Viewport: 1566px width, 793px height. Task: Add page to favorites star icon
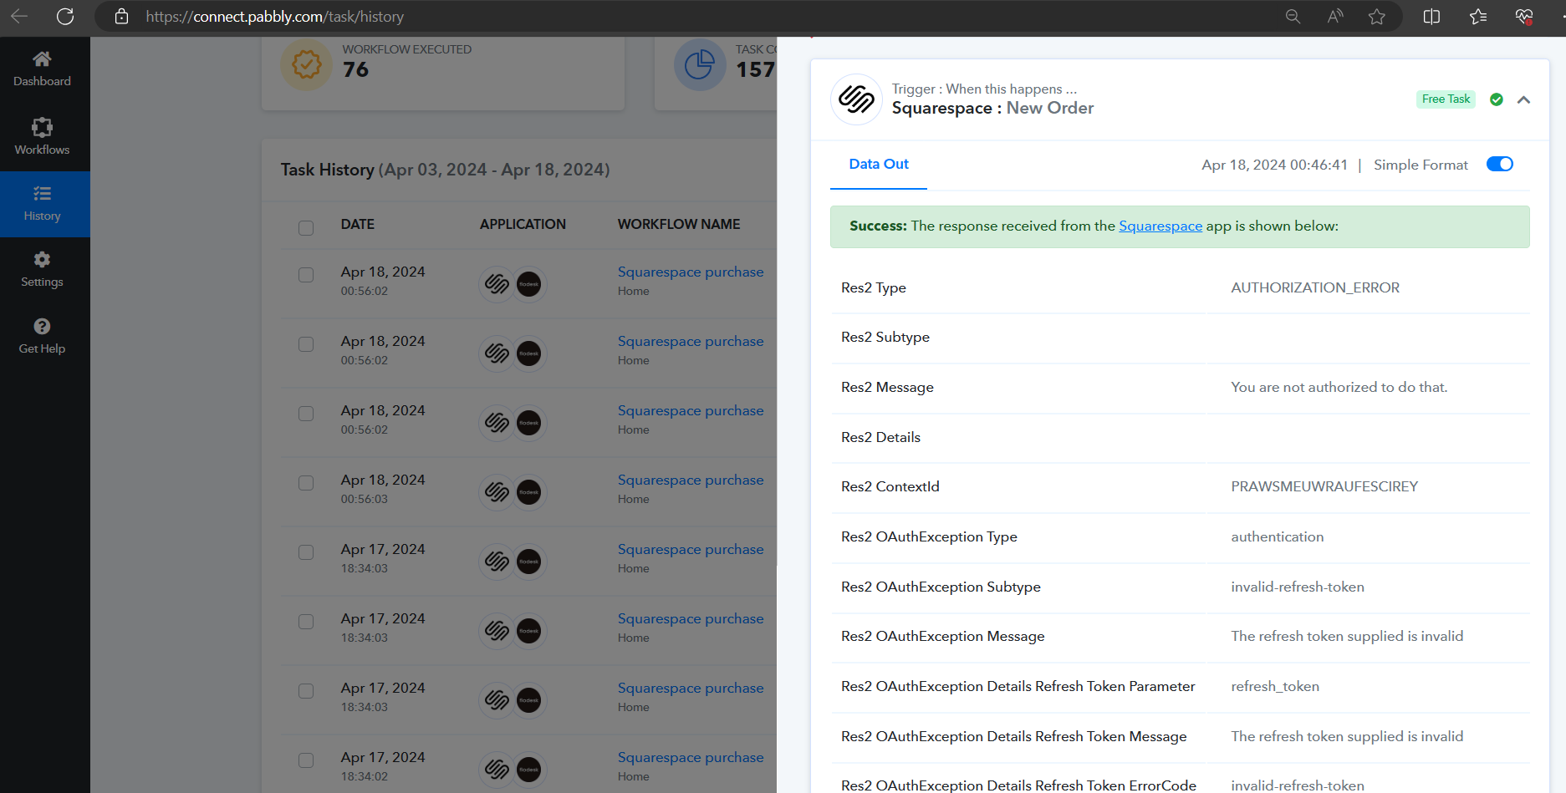point(1377,17)
